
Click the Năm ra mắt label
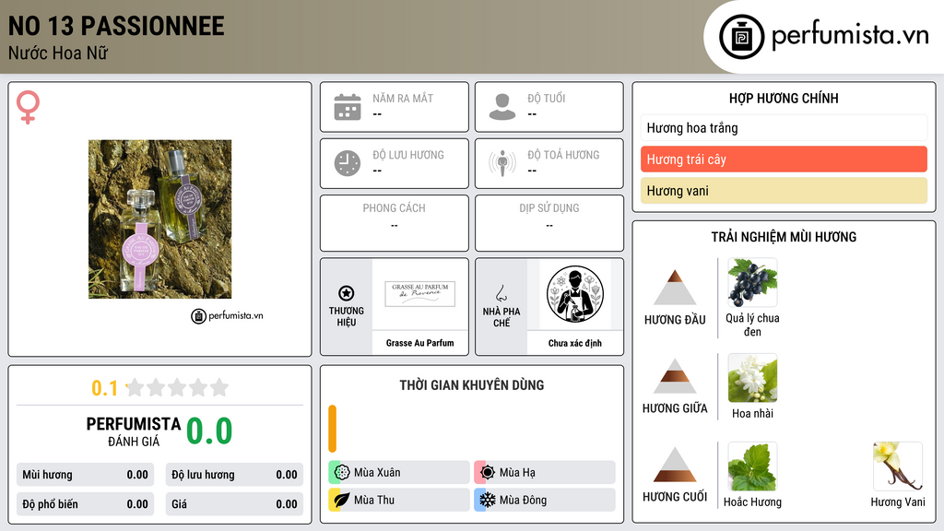[x=403, y=98]
